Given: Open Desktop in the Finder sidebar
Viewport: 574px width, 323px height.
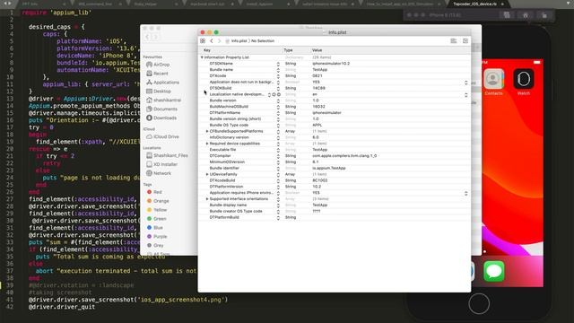Looking at the screenshot, I should [159, 92].
